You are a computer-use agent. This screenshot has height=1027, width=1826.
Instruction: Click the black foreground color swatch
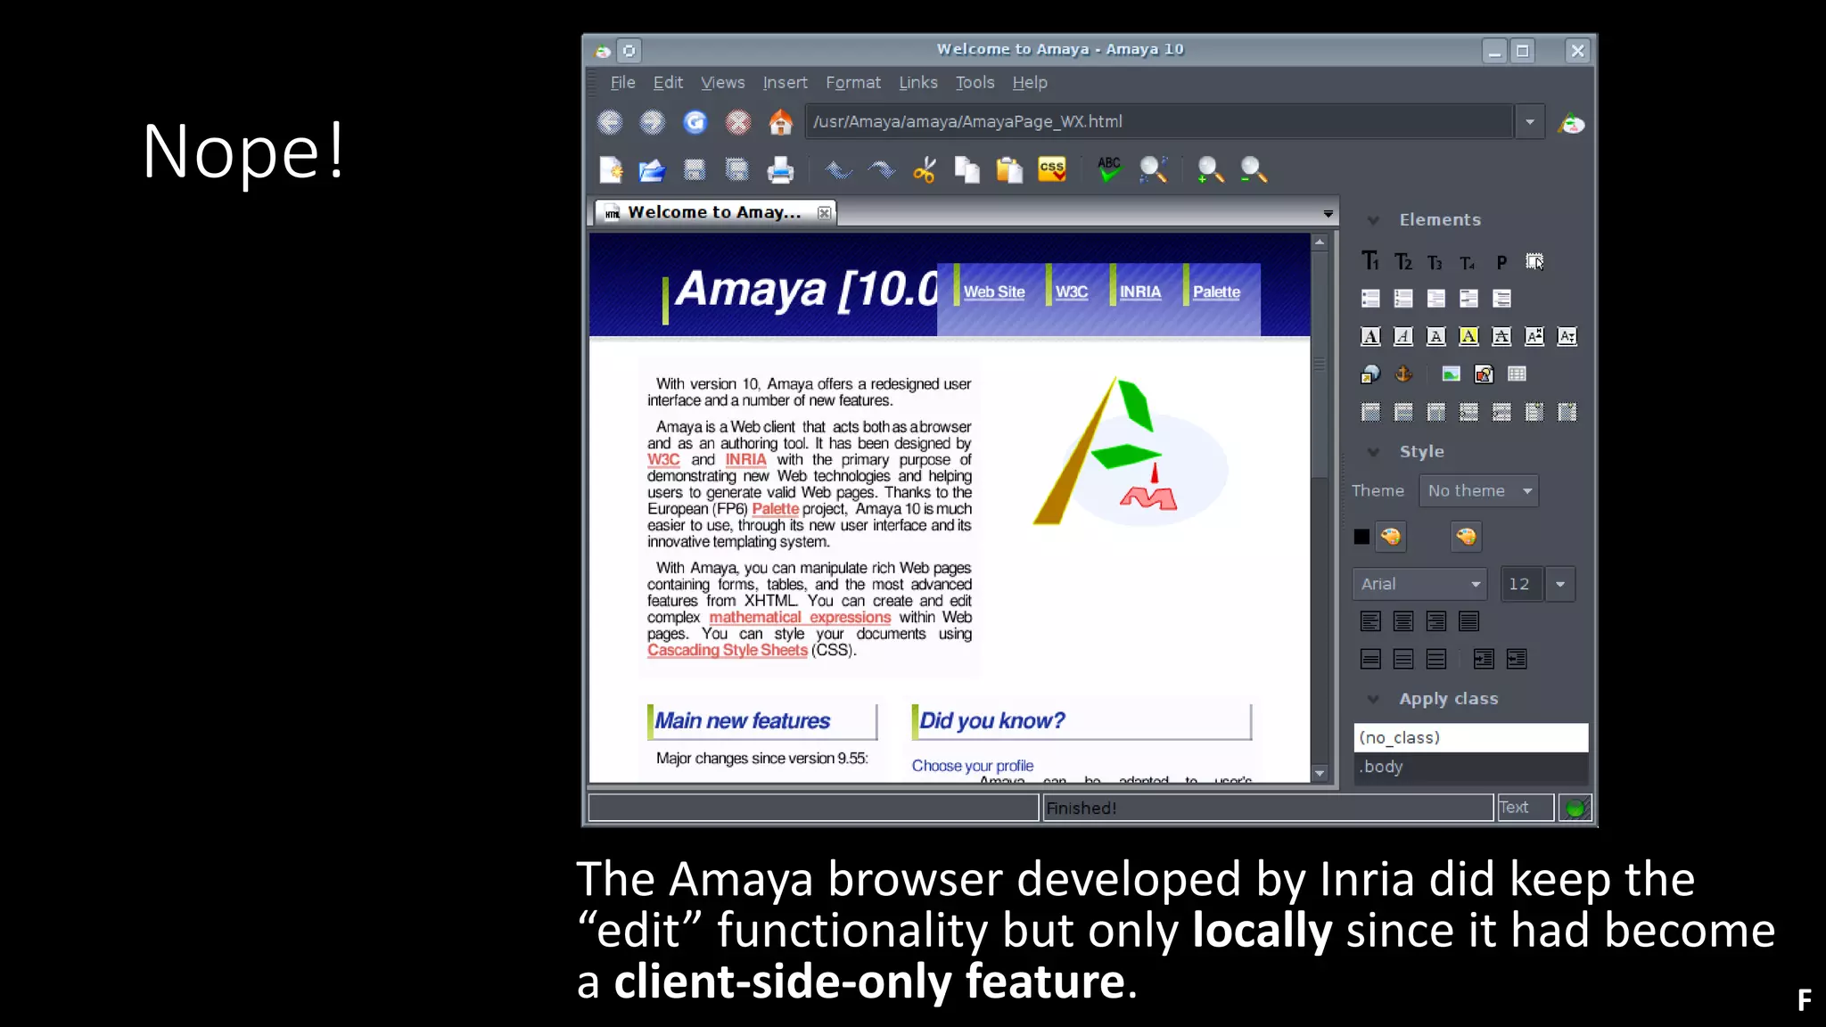pyautogui.click(x=1361, y=537)
